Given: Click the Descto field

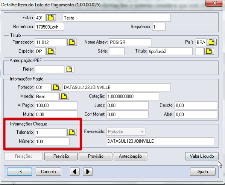Looking at the screenshot, I should click(196, 105).
